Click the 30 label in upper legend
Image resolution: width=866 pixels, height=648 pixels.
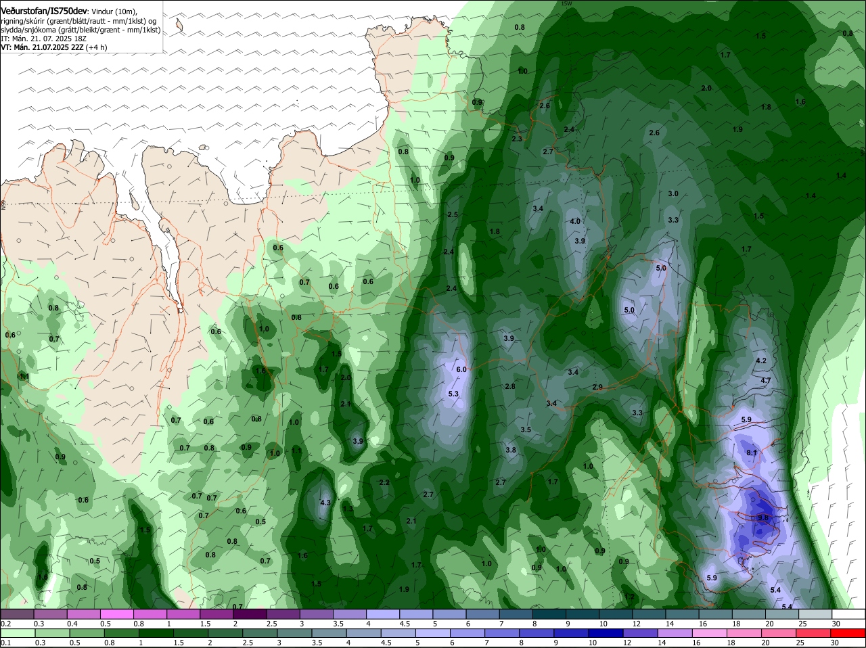point(836,623)
